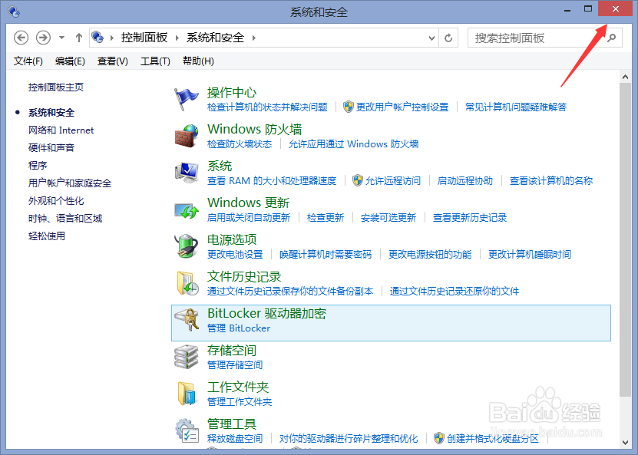Click the System computer monitor icon
This screenshot has height=455, width=638.
tap(187, 173)
